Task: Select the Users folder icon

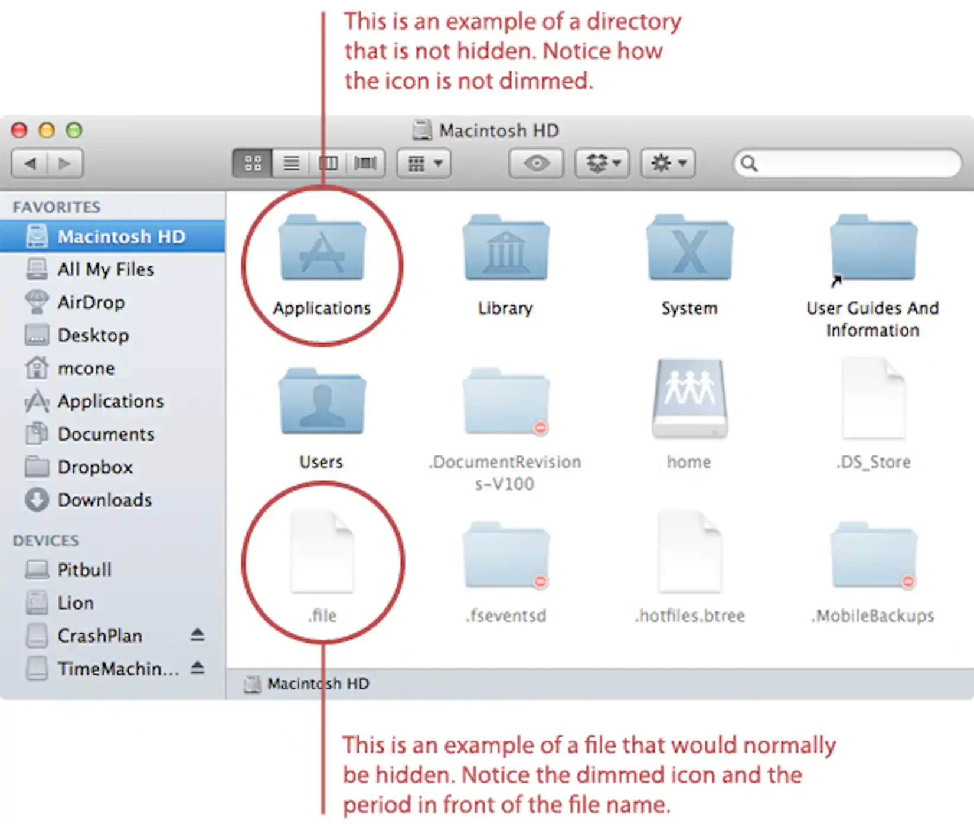Action: (x=322, y=402)
